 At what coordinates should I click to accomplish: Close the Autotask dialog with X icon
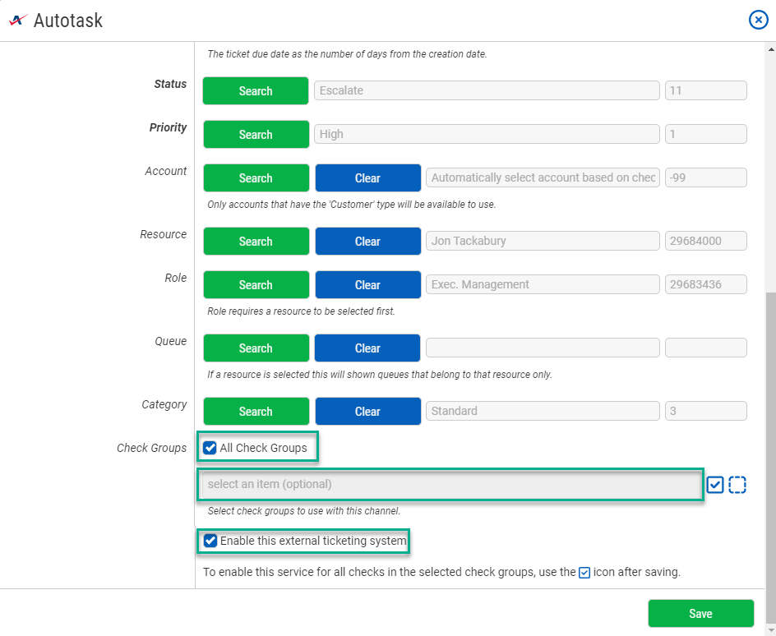[x=758, y=20]
